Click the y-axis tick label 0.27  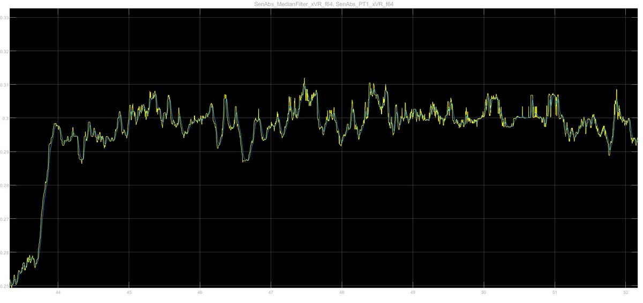coord(5,219)
